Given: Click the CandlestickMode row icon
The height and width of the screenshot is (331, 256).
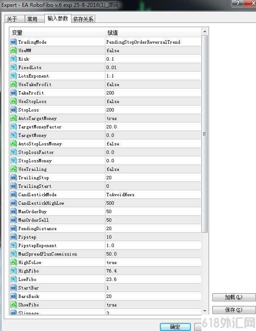Looking at the screenshot, I should click(13, 195).
